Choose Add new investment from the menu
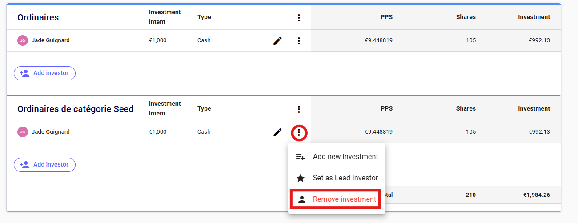The image size is (578, 223). tap(345, 157)
